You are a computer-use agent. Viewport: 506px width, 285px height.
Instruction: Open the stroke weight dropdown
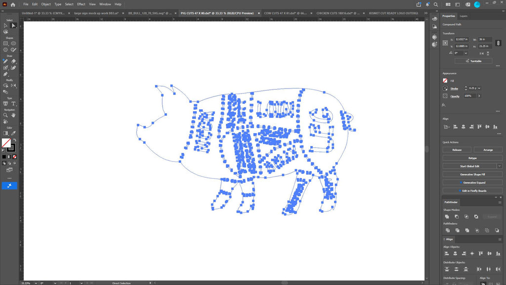click(x=479, y=88)
